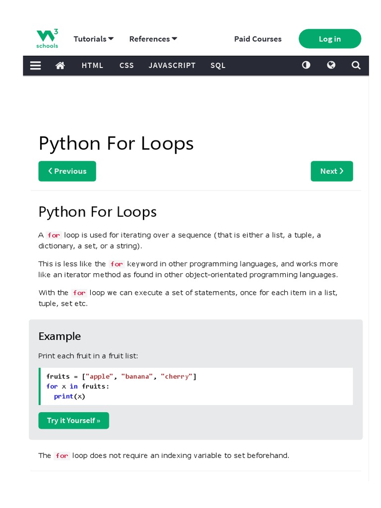Image resolution: width=381 pixels, height=508 pixels.
Task: Select HTML in the navigation bar
Action: pyautogui.click(x=92, y=65)
